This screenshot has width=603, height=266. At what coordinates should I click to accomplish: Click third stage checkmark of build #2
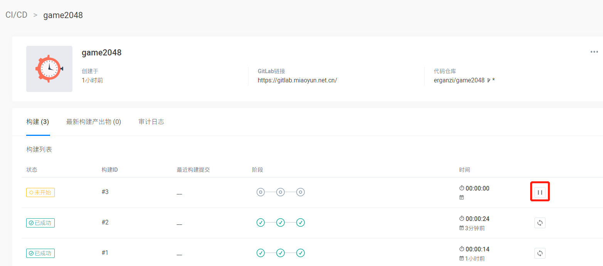pyautogui.click(x=301, y=222)
